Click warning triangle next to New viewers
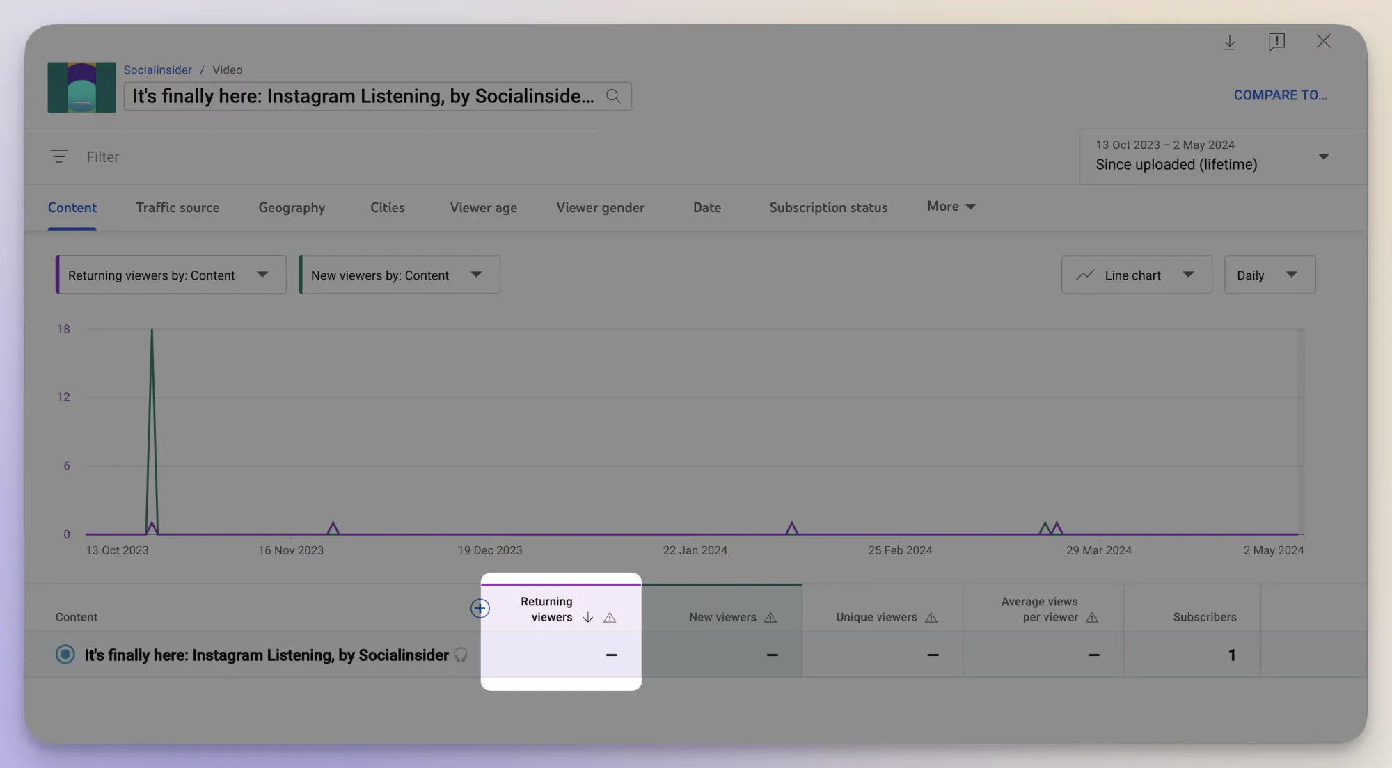This screenshot has width=1392, height=768. [770, 617]
